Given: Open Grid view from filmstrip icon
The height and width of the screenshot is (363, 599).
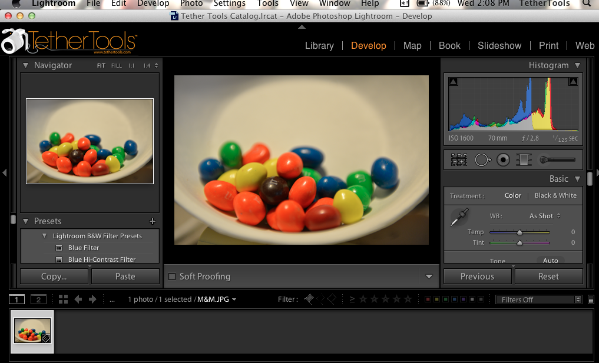Looking at the screenshot, I should click(x=64, y=299).
